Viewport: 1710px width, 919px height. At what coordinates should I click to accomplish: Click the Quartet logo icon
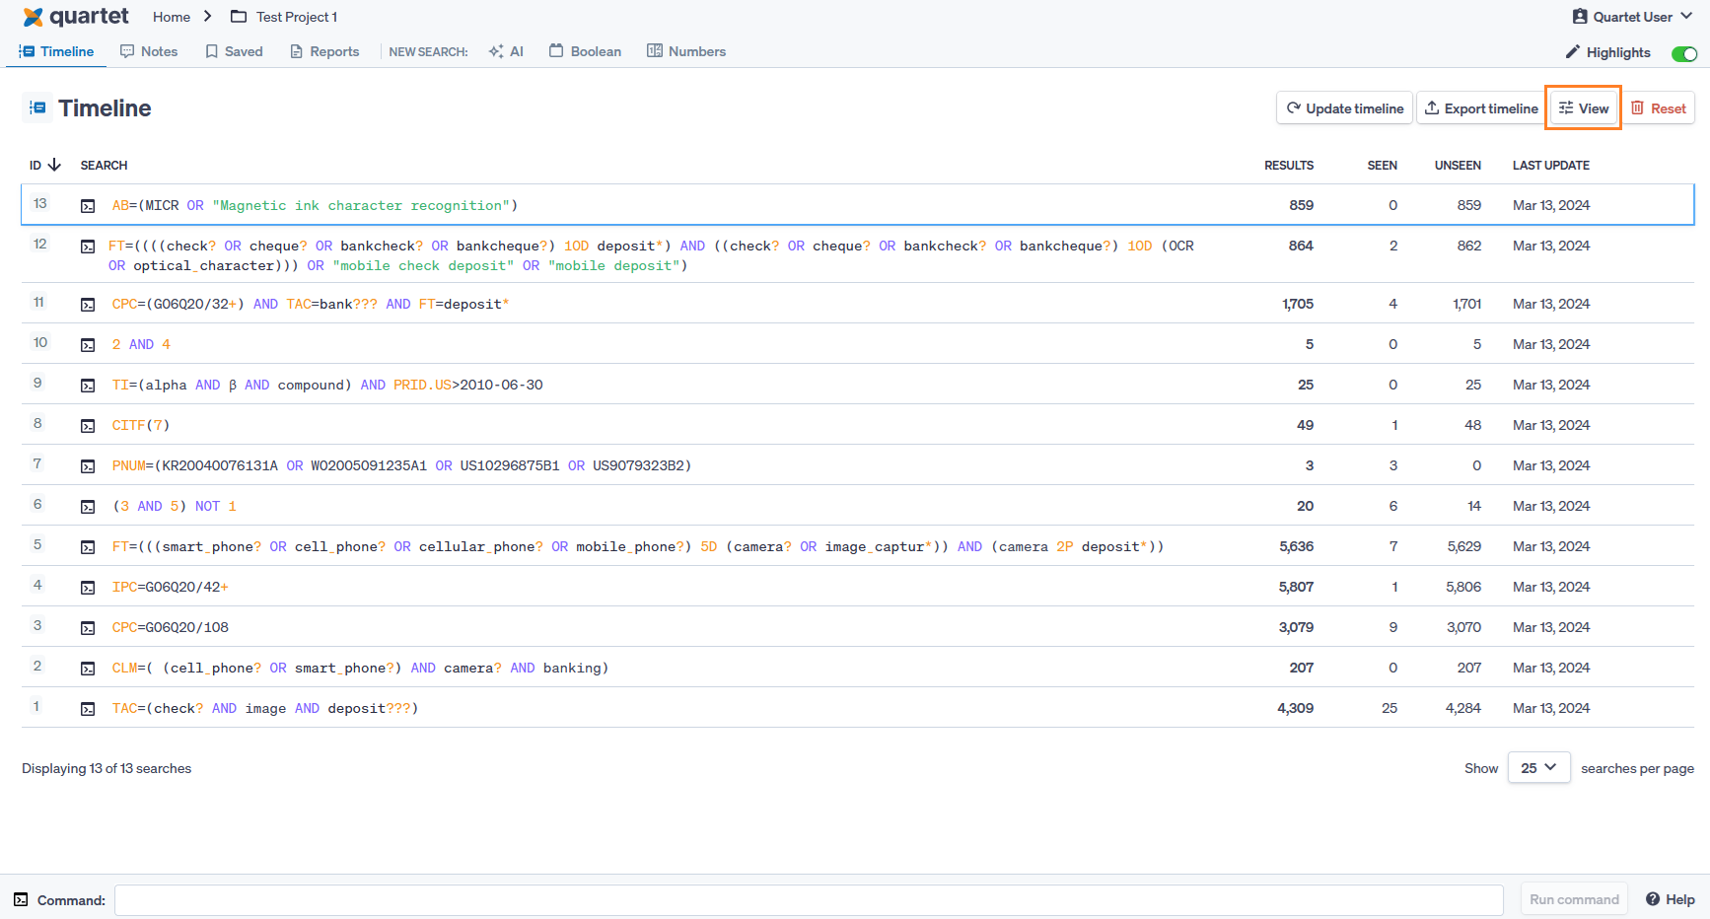34,17
